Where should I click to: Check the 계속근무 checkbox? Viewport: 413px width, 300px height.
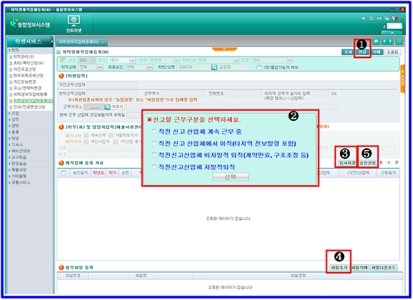pos(86,135)
